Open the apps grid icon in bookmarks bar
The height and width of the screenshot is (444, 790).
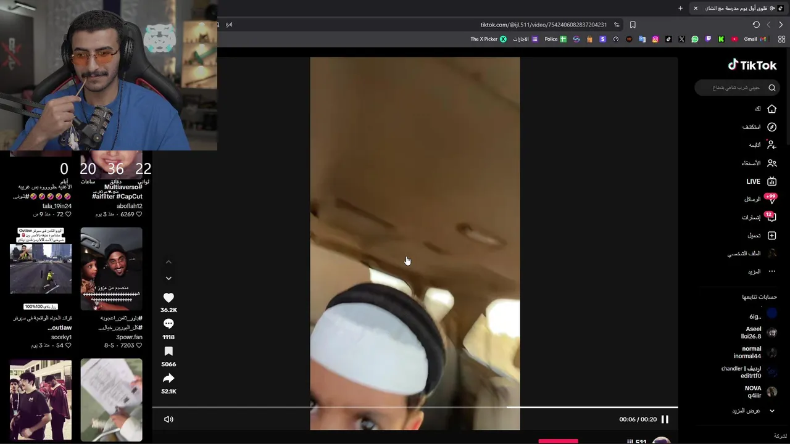point(781,39)
